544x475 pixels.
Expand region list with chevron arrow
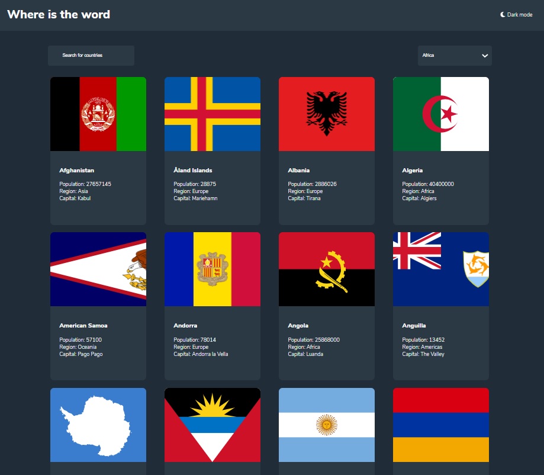(485, 56)
